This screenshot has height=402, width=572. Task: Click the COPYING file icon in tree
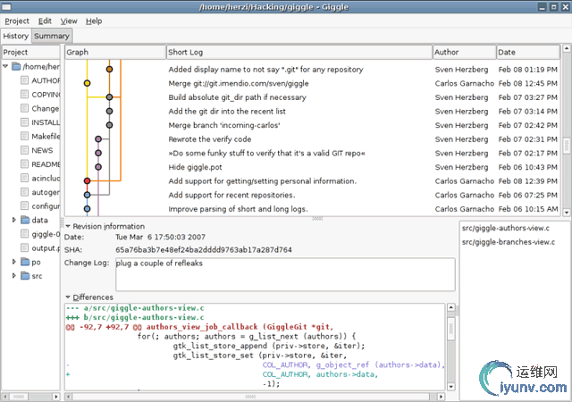click(x=25, y=94)
